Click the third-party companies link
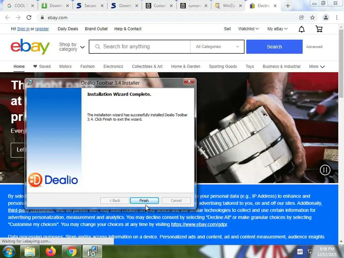The image size is (344, 258). pyautogui.click(x=31, y=210)
